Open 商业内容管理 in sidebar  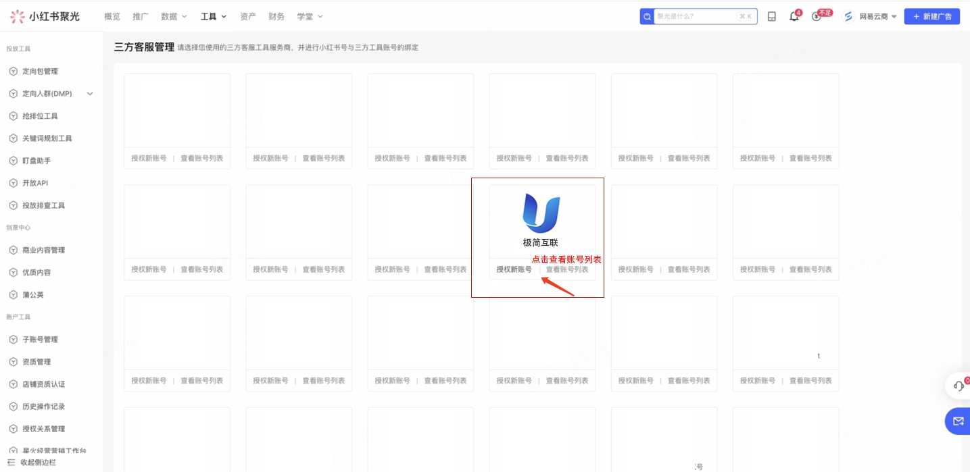[x=43, y=250]
